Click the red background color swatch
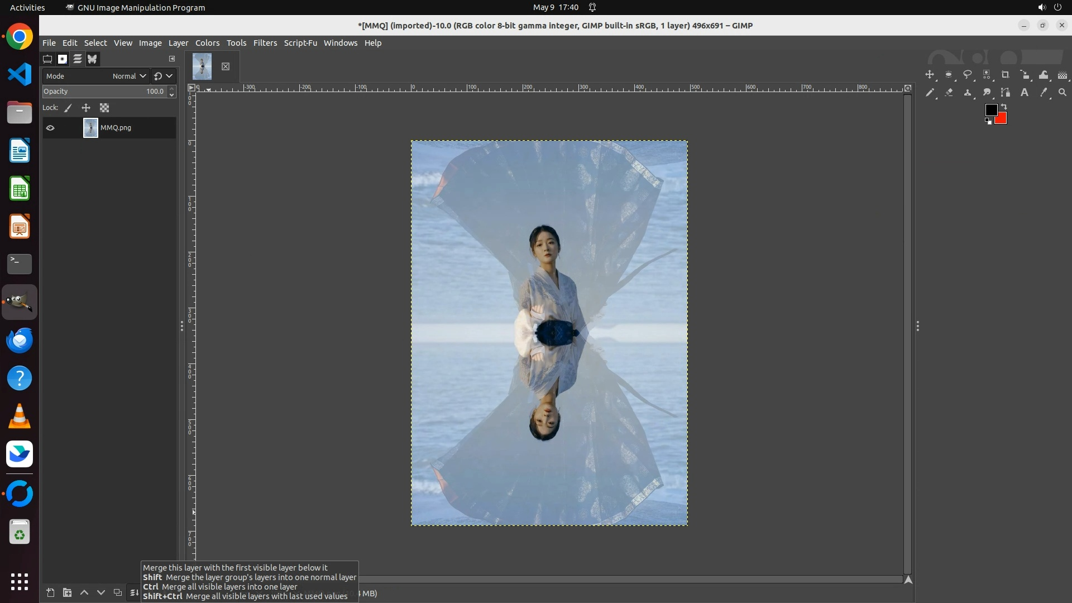 pyautogui.click(x=1002, y=119)
